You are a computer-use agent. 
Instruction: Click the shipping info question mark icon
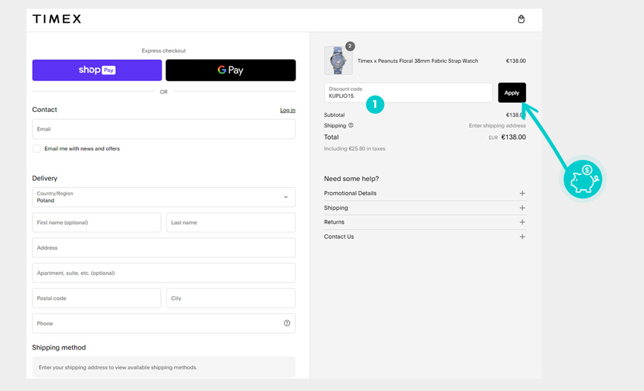click(351, 125)
